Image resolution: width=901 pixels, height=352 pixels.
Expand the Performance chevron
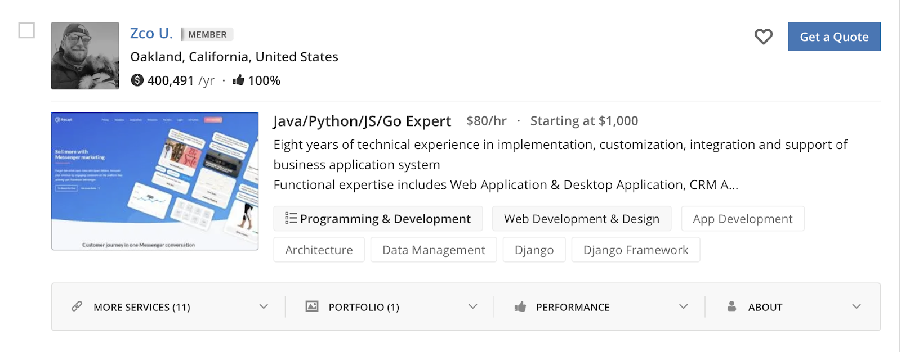(x=683, y=306)
